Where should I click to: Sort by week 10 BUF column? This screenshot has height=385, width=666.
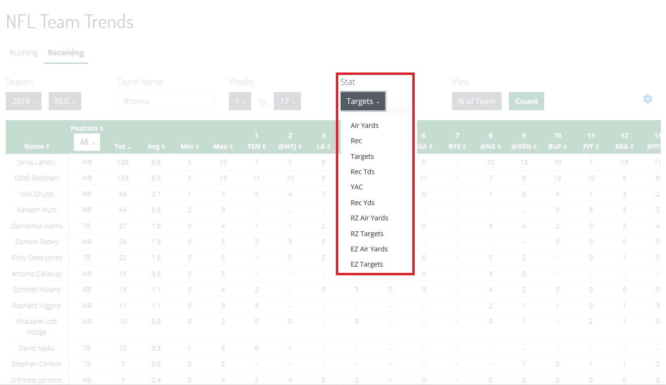coord(557,146)
